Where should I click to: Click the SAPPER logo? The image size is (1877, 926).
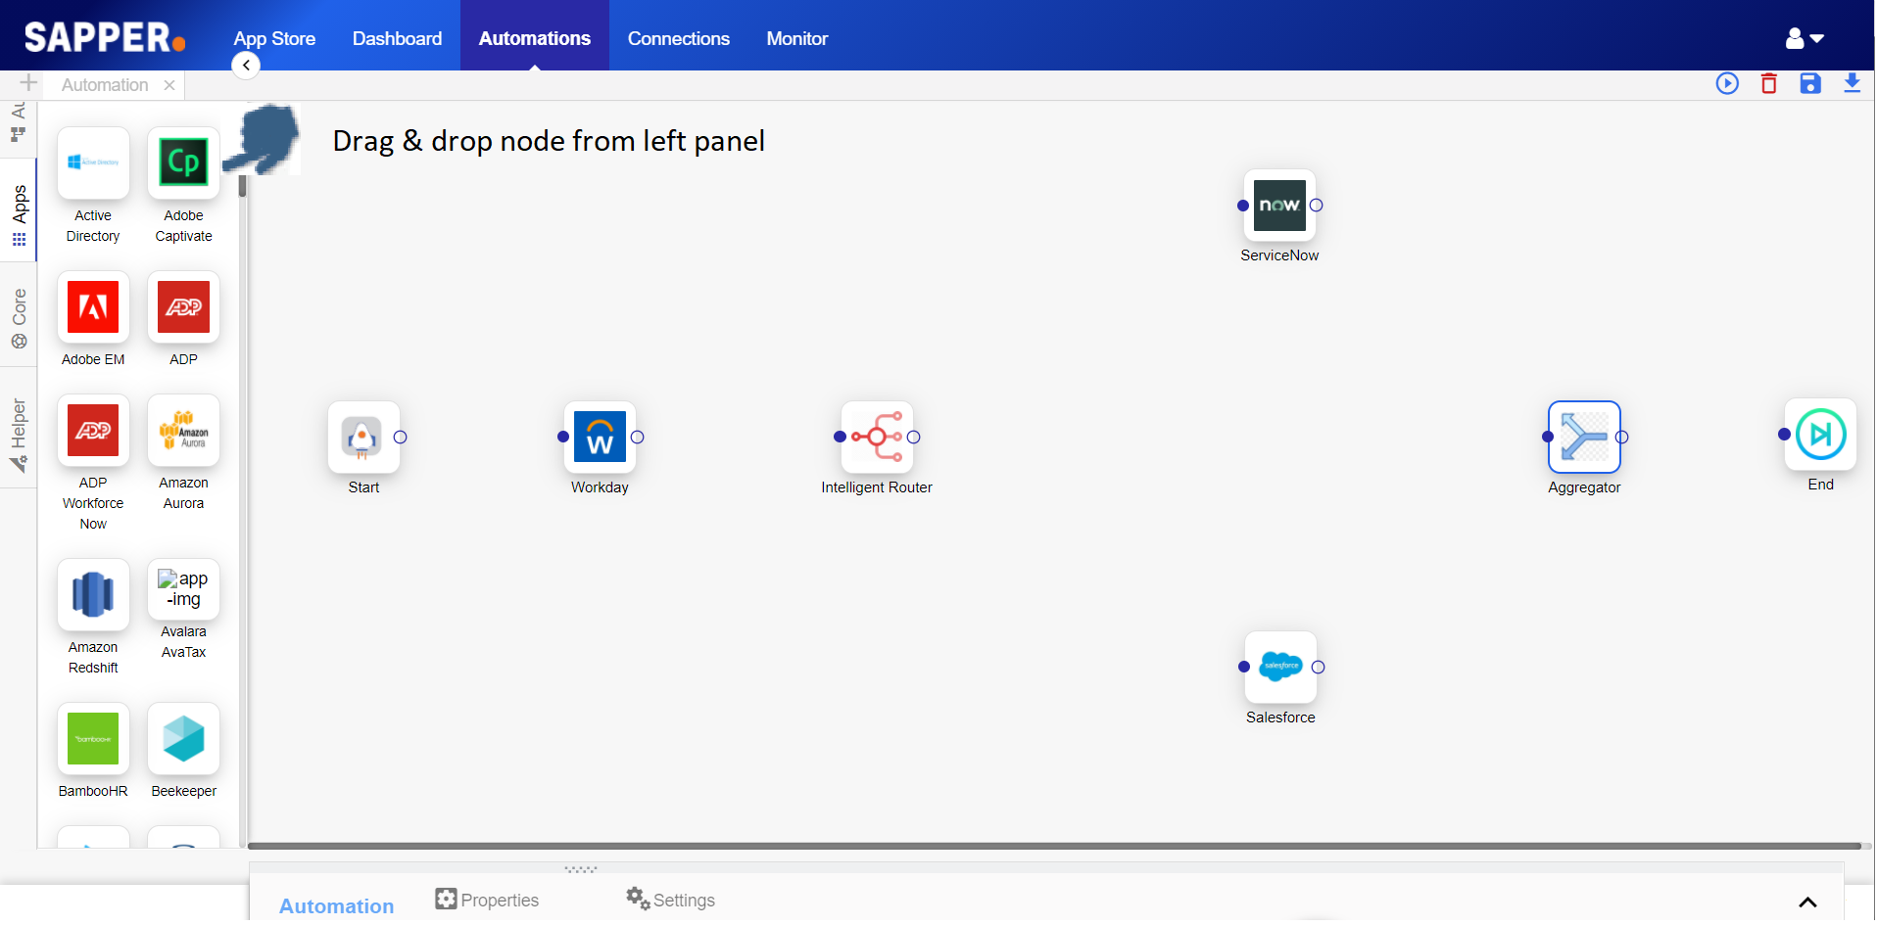pos(105,37)
